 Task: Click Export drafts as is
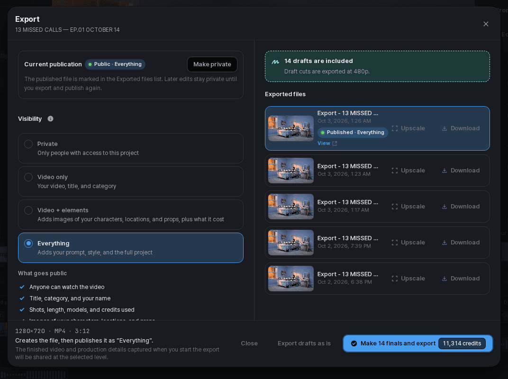click(x=304, y=343)
